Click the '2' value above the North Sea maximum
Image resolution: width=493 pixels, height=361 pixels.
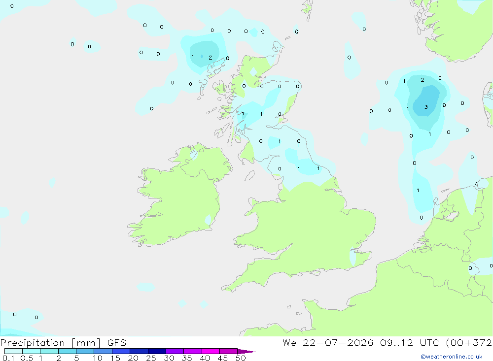[x=423, y=80]
